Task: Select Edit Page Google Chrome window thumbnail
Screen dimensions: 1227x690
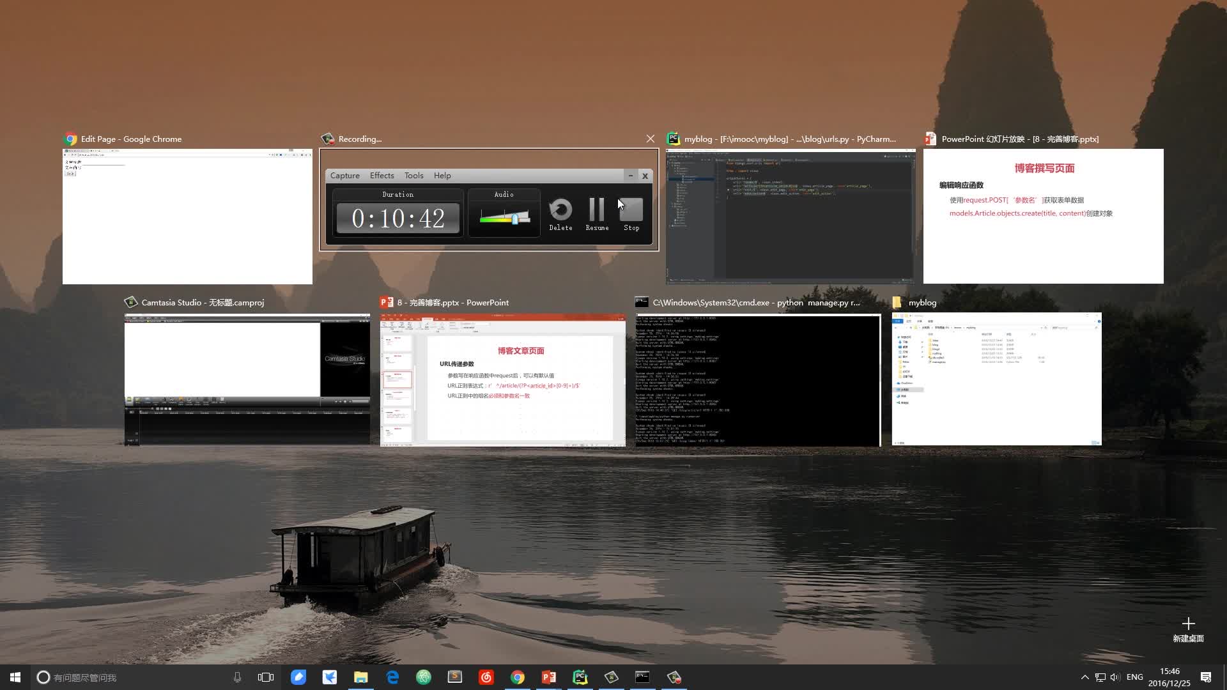Action: click(x=187, y=217)
